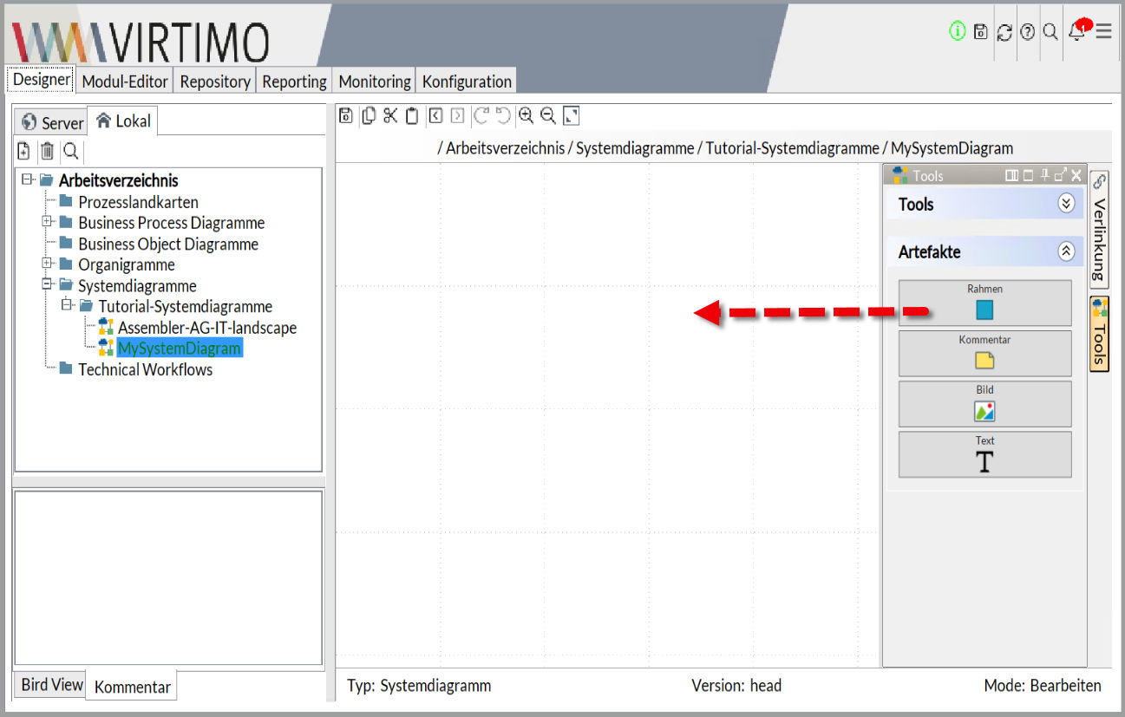Collapse the Artefakte section
Viewport: 1125px width, 717px height.
tap(1066, 251)
